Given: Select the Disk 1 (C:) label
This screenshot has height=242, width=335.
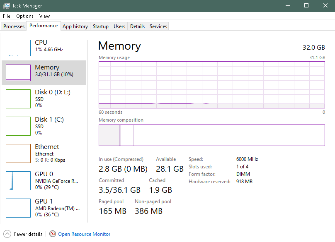Looking at the screenshot, I should [x=49, y=120].
